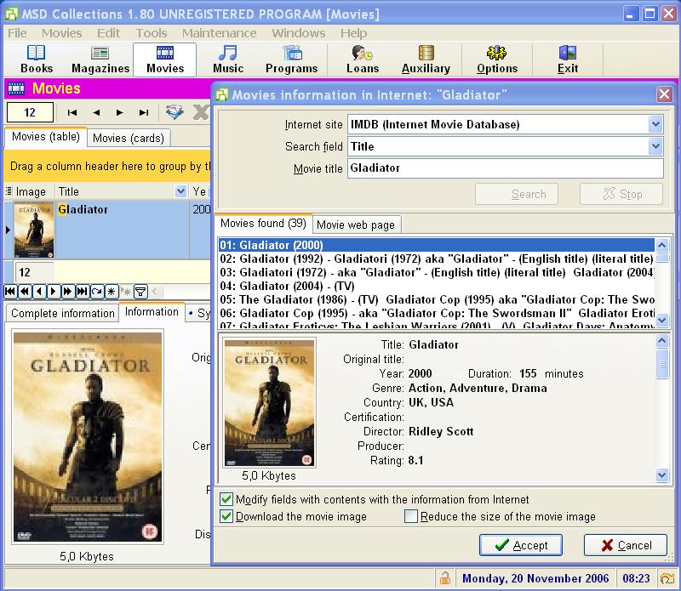Image resolution: width=681 pixels, height=591 pixels.
Task: Disable Modify fields with Internet information
Action: point(227,501)
